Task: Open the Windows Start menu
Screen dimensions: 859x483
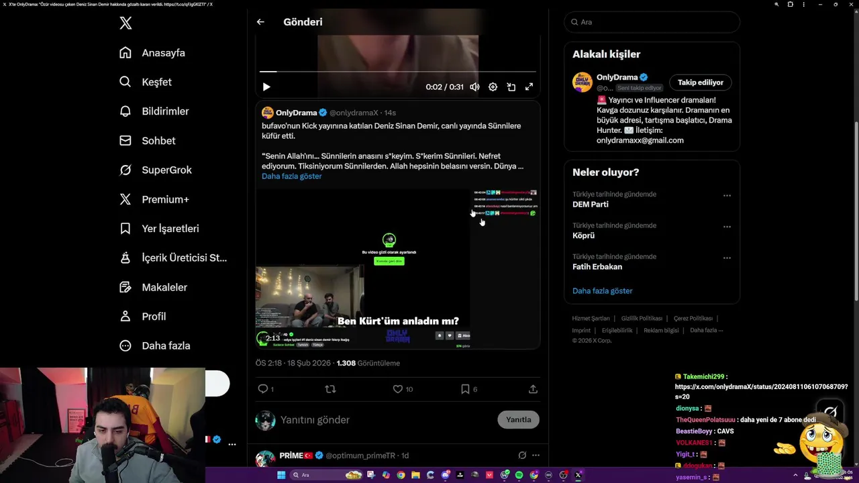Action: pos(281,475)
